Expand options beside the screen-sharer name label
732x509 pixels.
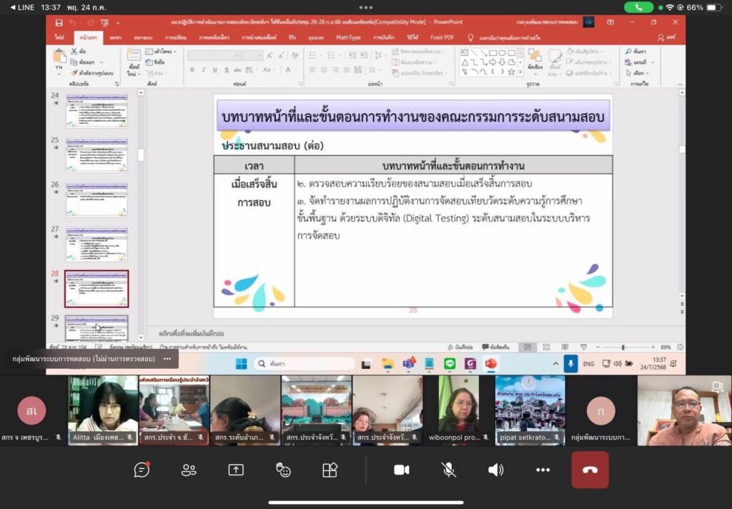[x=167, y=359]
